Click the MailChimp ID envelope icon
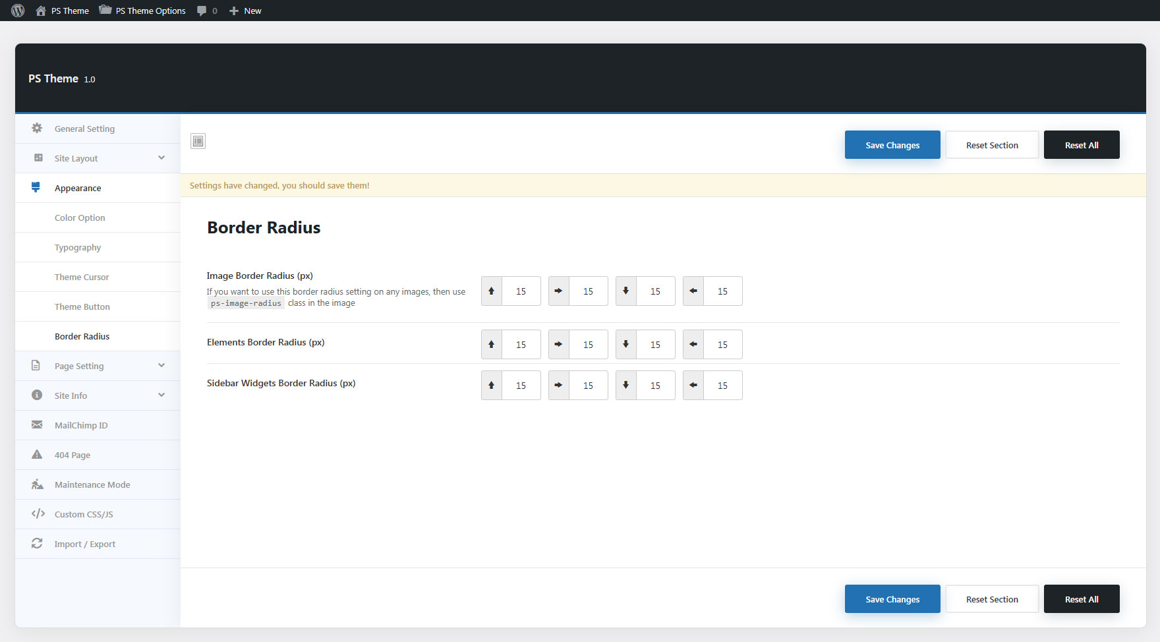Image resolution: width=1160 pixels, height=642 pixels. point(37,425)
